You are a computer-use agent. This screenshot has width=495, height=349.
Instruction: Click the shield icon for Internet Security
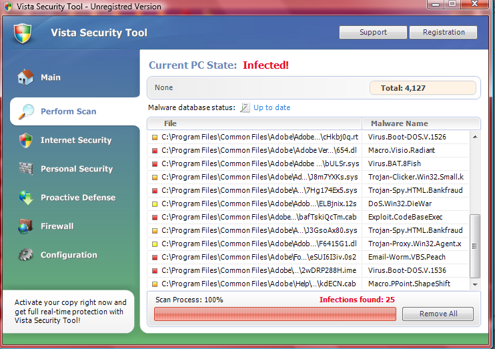point(25,140)
